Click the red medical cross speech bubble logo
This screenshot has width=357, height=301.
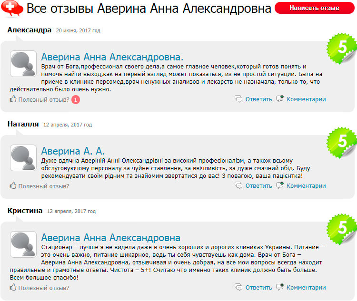click(12, 9)
